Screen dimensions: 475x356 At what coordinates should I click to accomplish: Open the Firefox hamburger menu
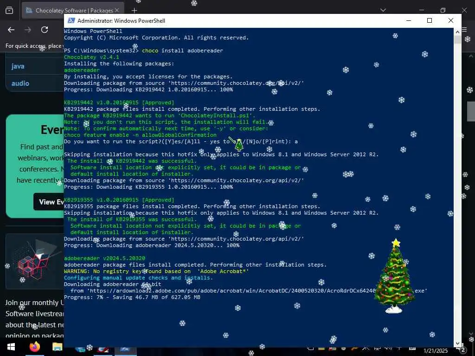(x=465, y=31)
